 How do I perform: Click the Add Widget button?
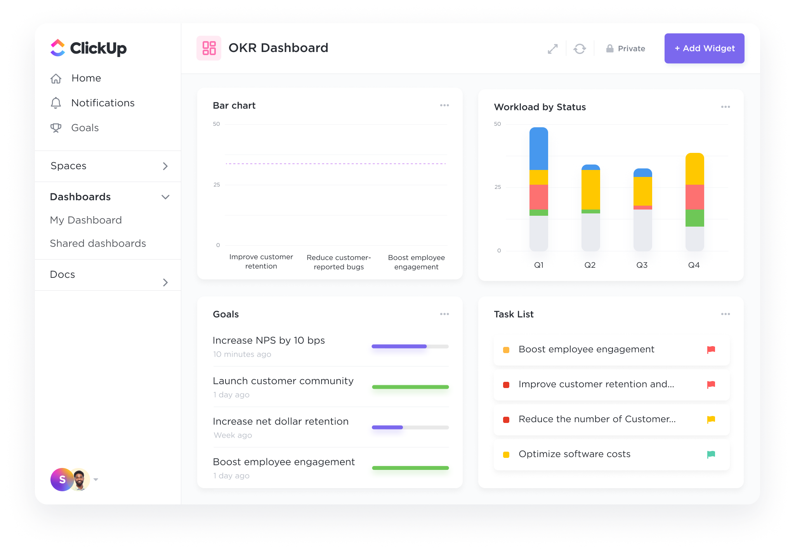click(x=703, y=48)
